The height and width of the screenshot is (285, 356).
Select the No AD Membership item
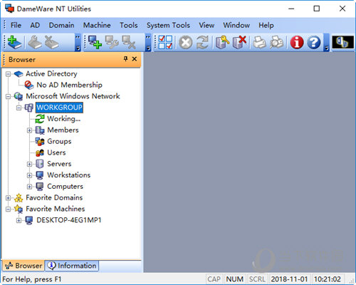[69, 85]
